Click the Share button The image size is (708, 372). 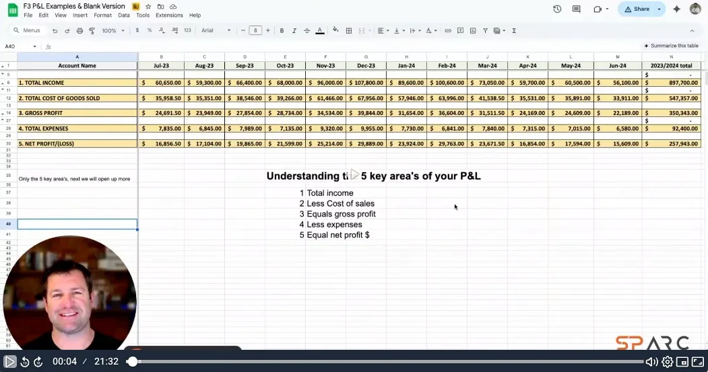click(x=637, y=9)
